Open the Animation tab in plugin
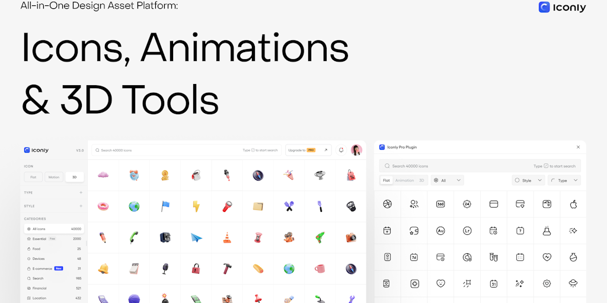 pyautogui.click(x=404, y=180)
